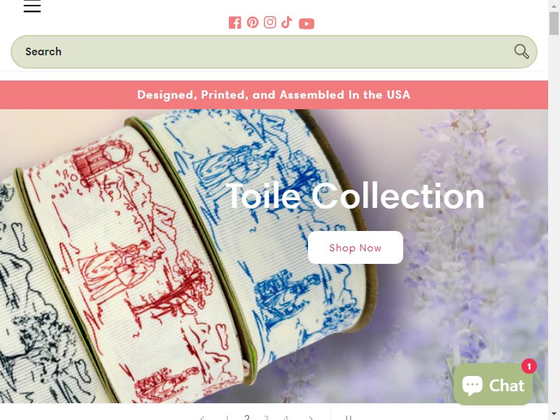The width and height of the screenshot is (560, 420).
Task: Open the Shopify Chat widget
Action: pyautogui.click(x=493, y=385)
